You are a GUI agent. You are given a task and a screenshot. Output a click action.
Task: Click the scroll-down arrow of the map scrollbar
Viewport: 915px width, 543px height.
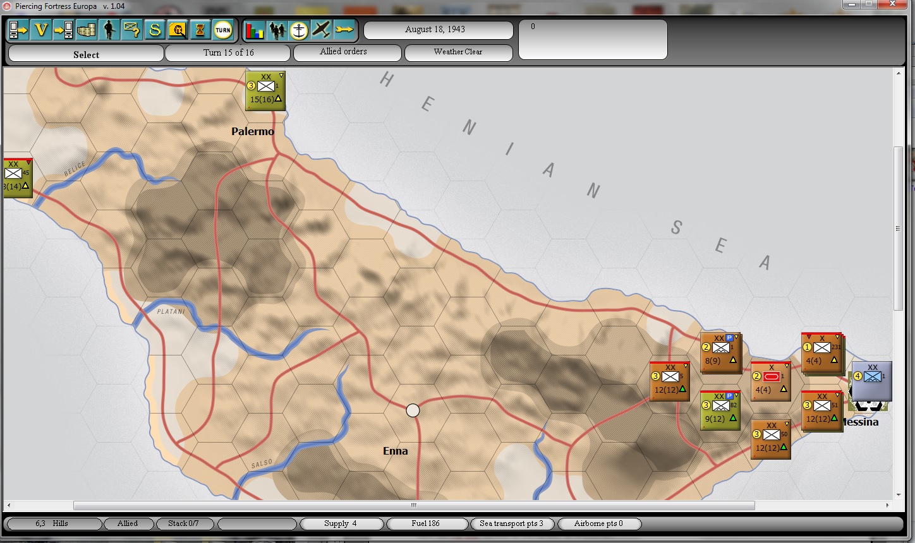click(x=899, y=495)
